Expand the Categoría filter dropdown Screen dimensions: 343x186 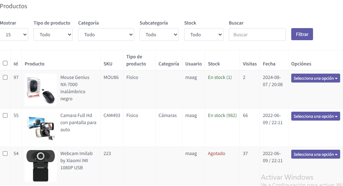106,34
